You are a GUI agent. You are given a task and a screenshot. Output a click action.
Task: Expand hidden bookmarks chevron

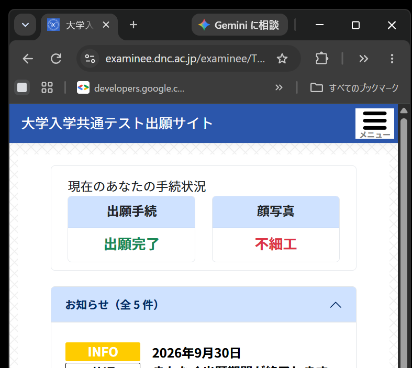279,87
